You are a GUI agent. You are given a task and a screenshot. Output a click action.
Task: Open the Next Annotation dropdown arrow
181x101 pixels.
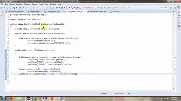[x=111, y=8]
